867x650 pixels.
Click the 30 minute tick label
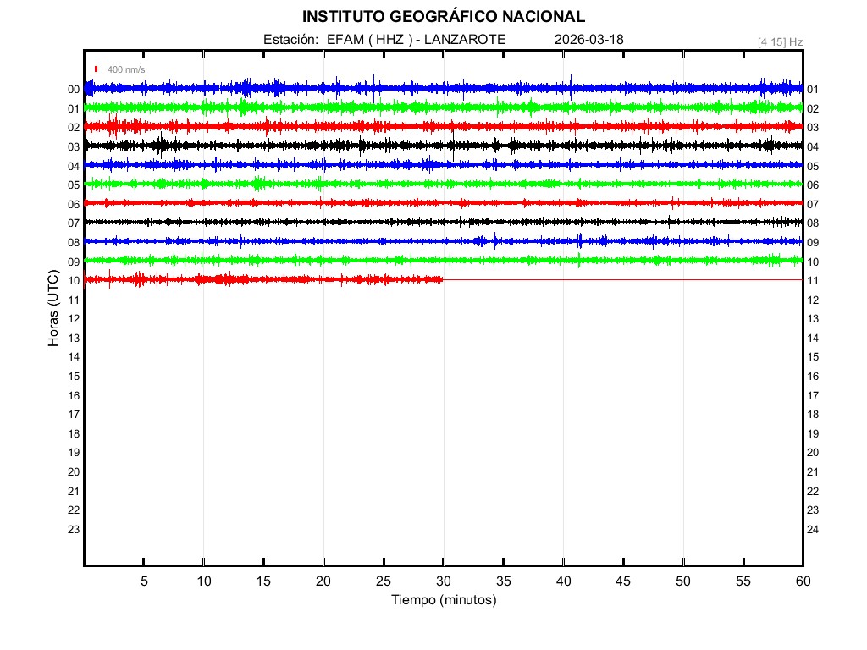click(444, 581)
